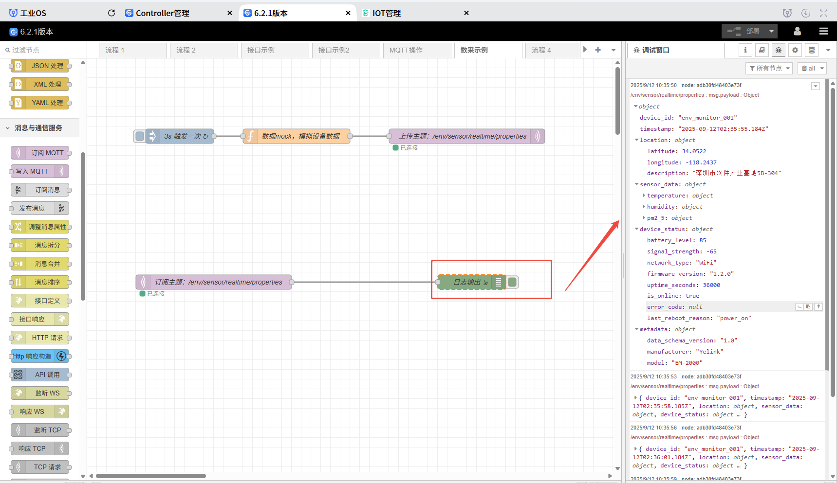Trigger the 3s 触发一次 inject node button
837x483 pixels.
140,136
